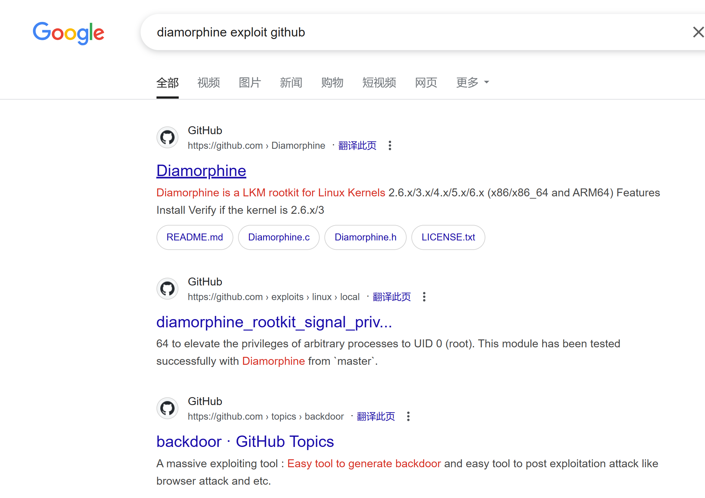705x498 pixels.
Task: Click the GitHub favicon of the backdoor topics result
Action: pyautogui.click(x=167, y=408)
